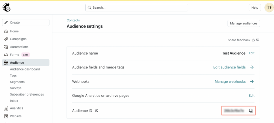274x123 pixels.
Task: Open Audience dashboard in the submenu
Action: tap(25, 69)
